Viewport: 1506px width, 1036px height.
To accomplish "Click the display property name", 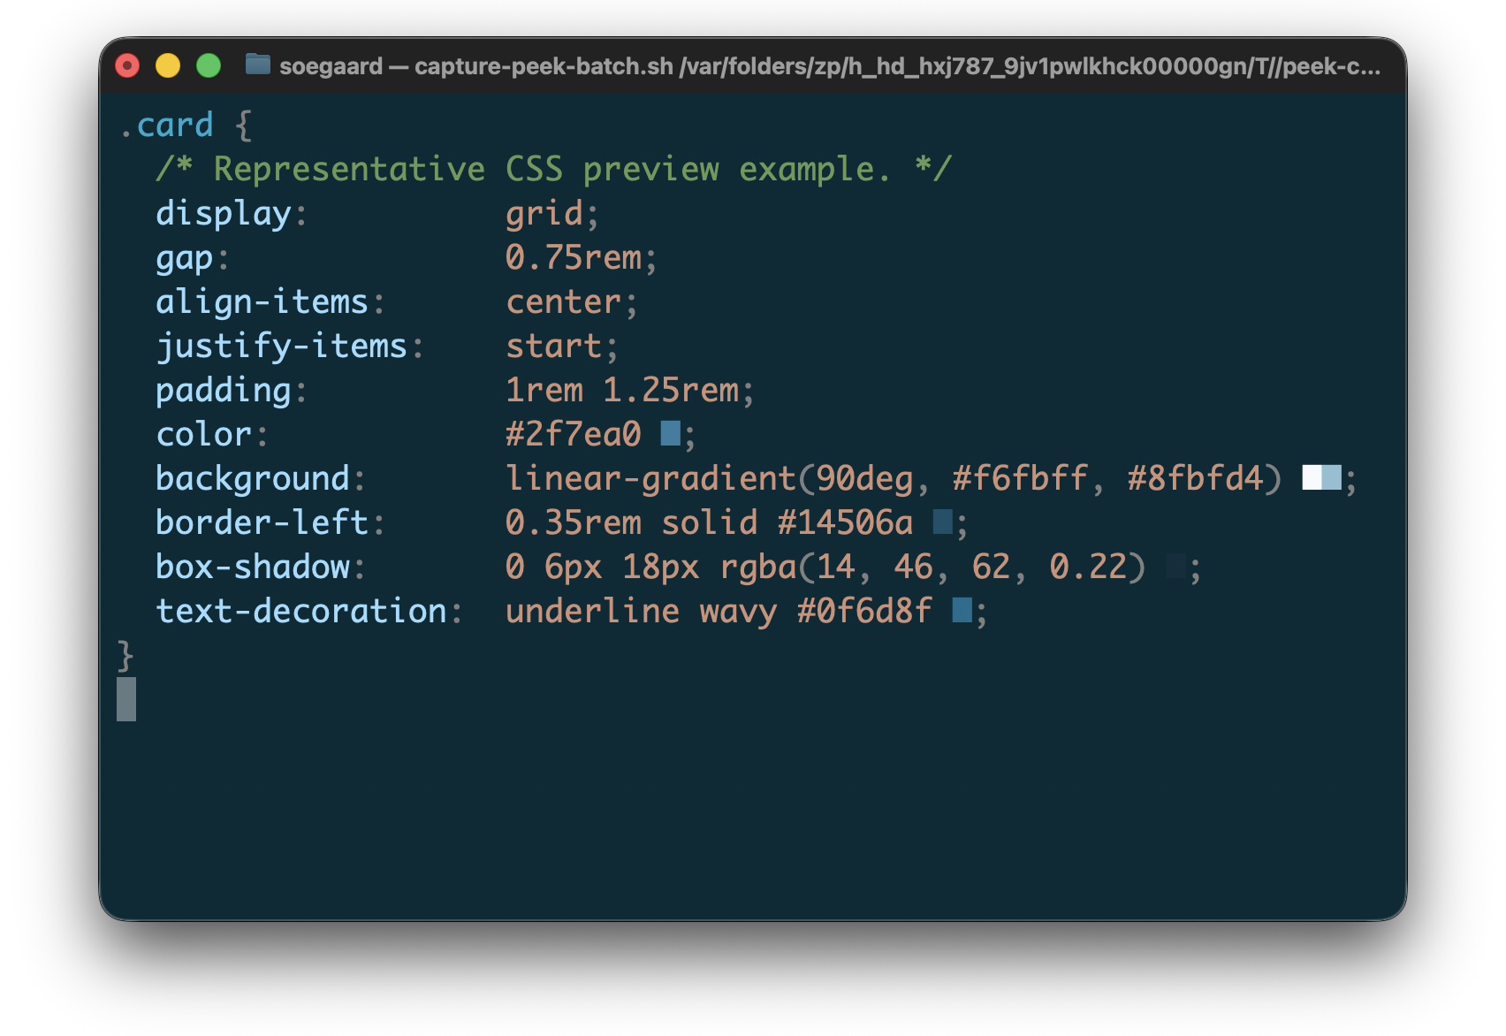I will [223, 213].
